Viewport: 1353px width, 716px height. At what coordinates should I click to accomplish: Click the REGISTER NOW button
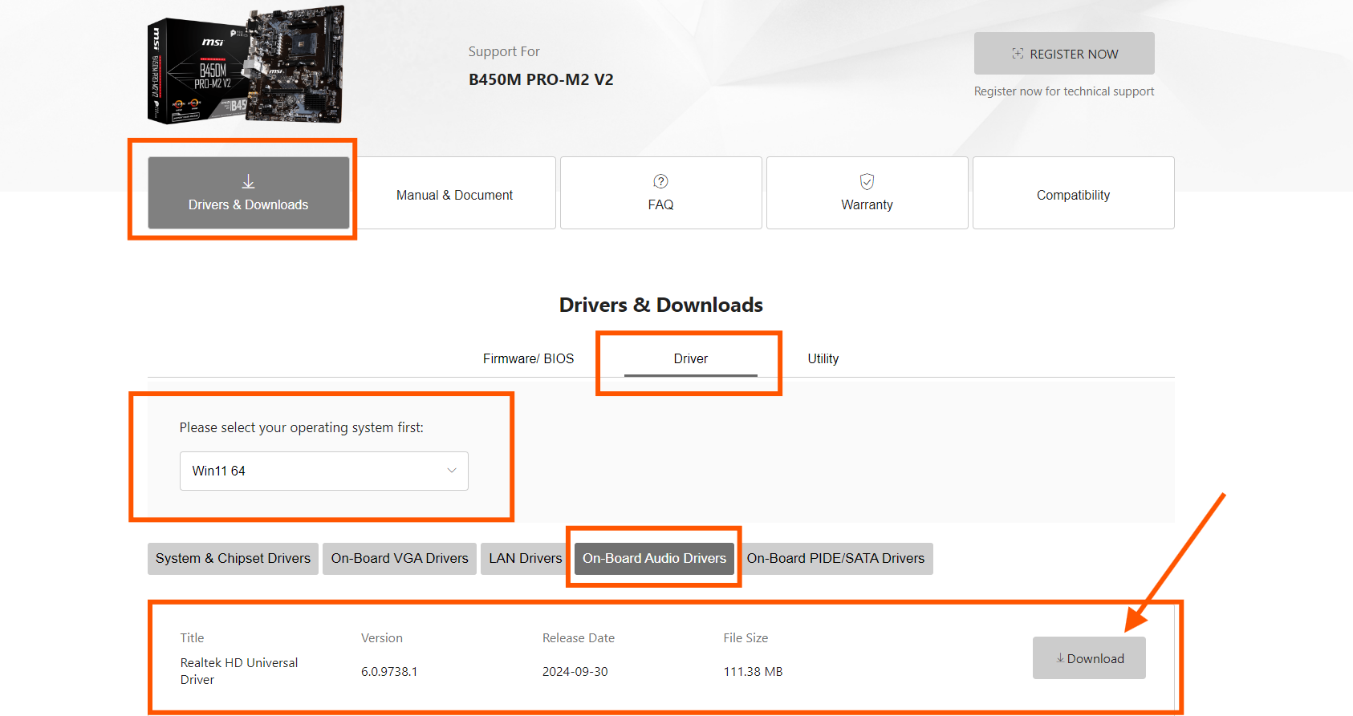(x=1064, y=54)
